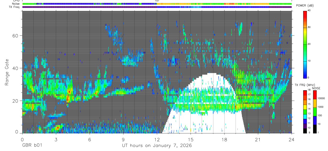
Task: Click the 17 label on TX FRQ scale
Action: (309, 95)
